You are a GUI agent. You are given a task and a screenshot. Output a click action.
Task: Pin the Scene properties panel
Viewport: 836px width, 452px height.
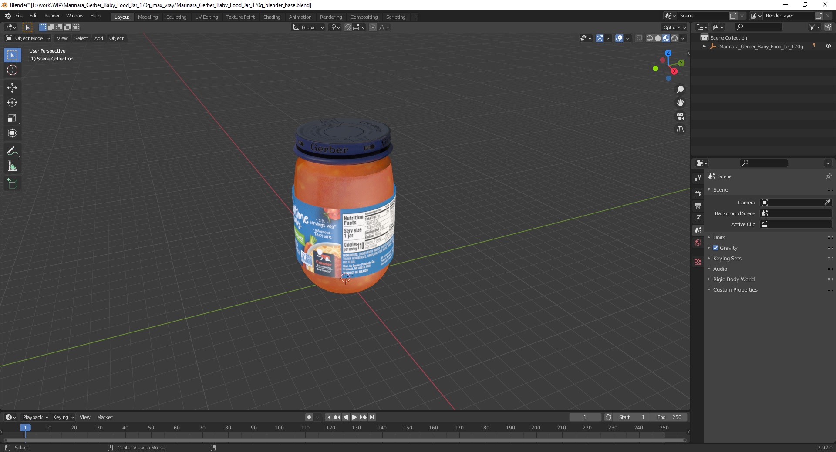point(828,176)
